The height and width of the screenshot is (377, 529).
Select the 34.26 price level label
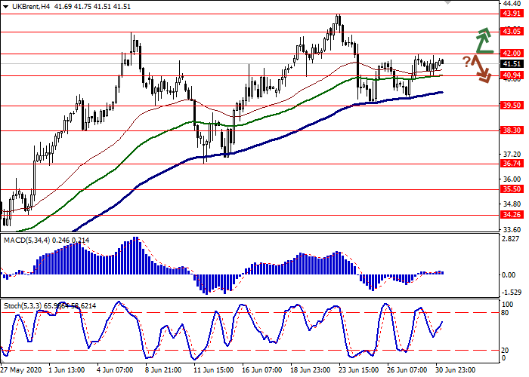pyautogui.click(x=512, y=215)
